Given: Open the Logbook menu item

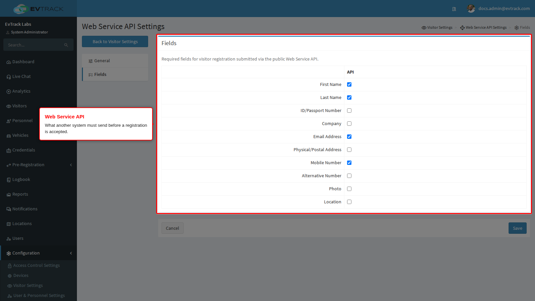Looking at the screenshot, I should 38,180.
